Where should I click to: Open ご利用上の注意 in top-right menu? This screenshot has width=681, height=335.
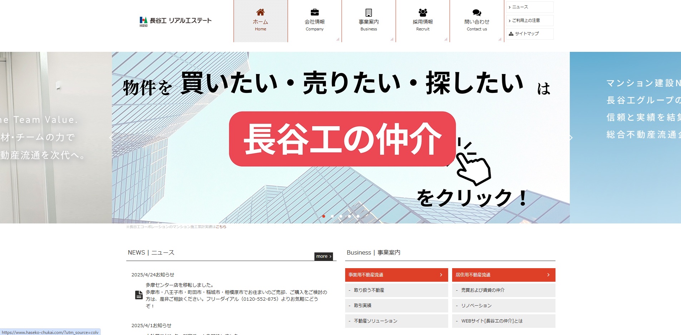click(x=529, y=20)
